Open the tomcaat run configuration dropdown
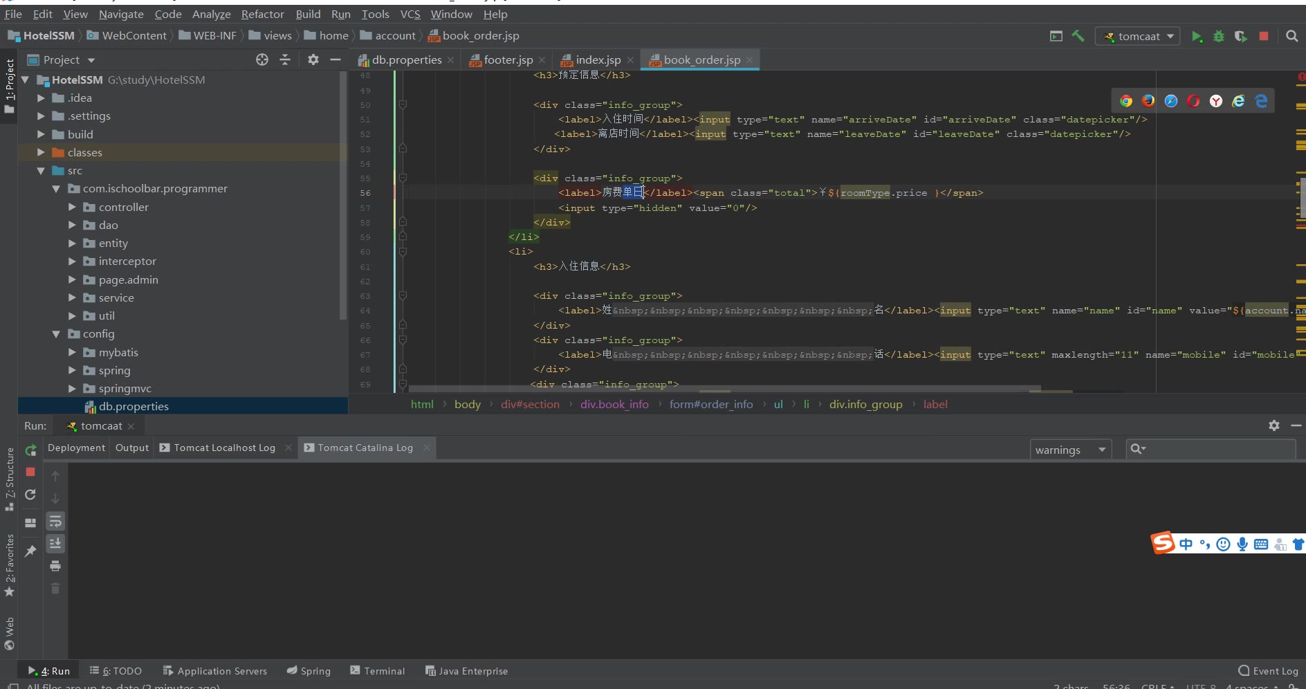The width and height of the screenshot is (1306, 689). coord(1138,37)
